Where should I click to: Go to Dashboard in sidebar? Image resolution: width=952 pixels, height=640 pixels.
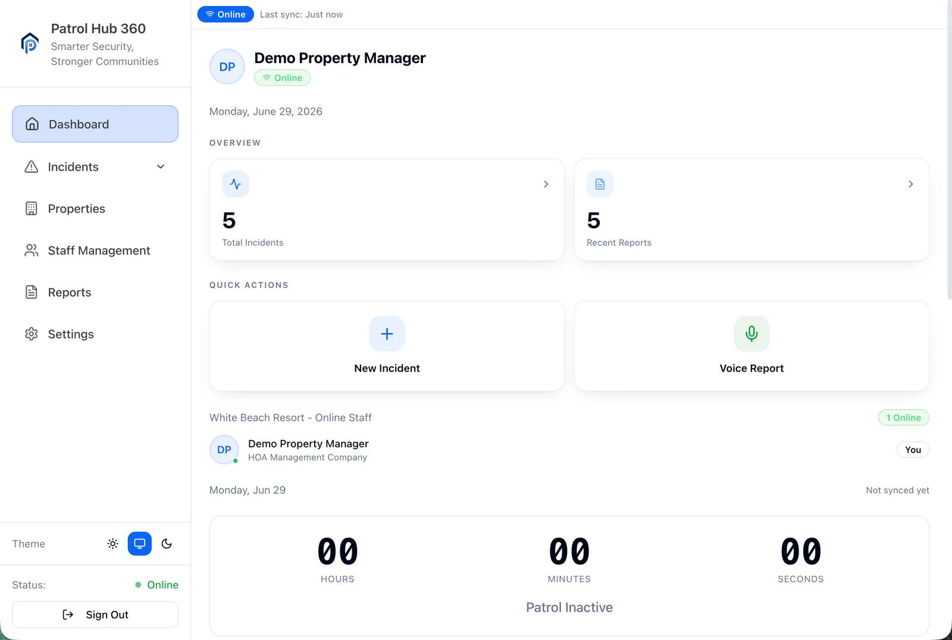tap(95, 124)
